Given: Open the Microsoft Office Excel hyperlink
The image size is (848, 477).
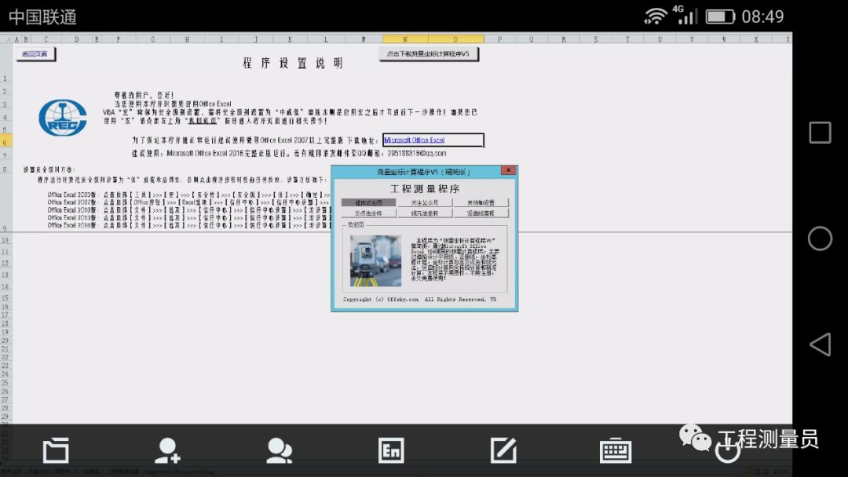Looking at the screenshot, I should pos(415,140).
